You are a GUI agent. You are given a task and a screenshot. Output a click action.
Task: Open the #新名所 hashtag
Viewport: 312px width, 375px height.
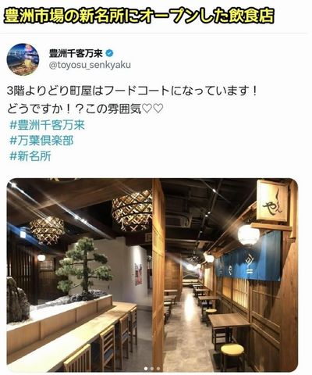point(30,156)
